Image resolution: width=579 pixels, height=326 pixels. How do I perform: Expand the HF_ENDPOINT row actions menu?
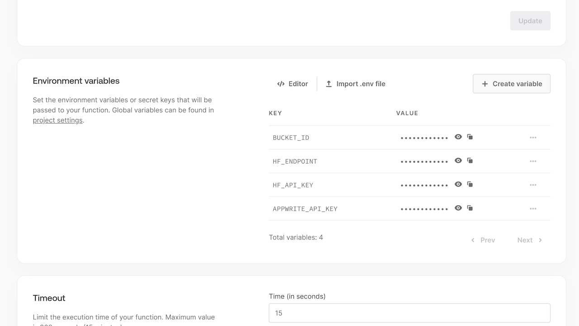point(533,161)
